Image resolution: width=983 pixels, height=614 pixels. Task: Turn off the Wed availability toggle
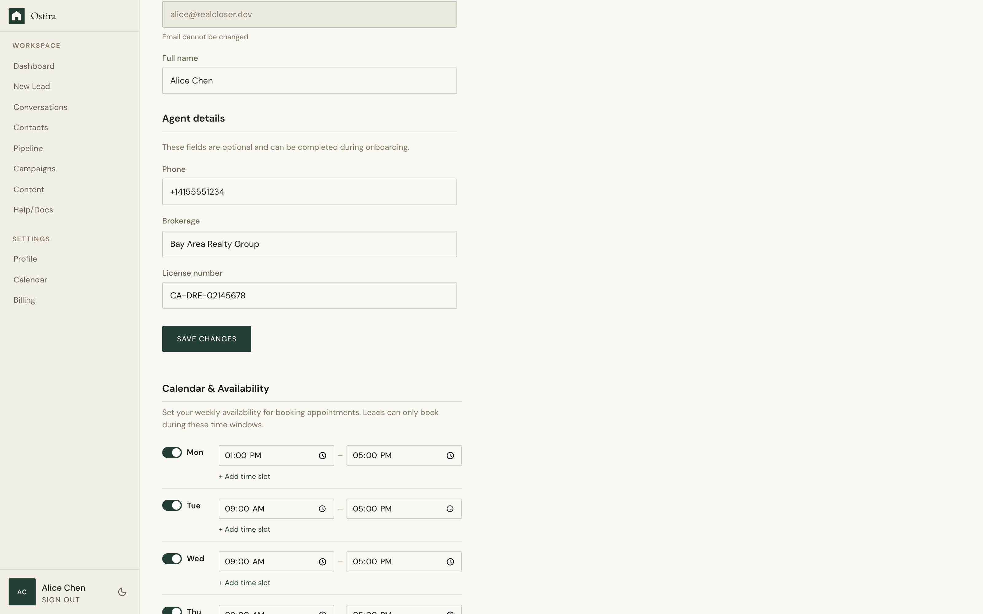(x=172, y=558)
